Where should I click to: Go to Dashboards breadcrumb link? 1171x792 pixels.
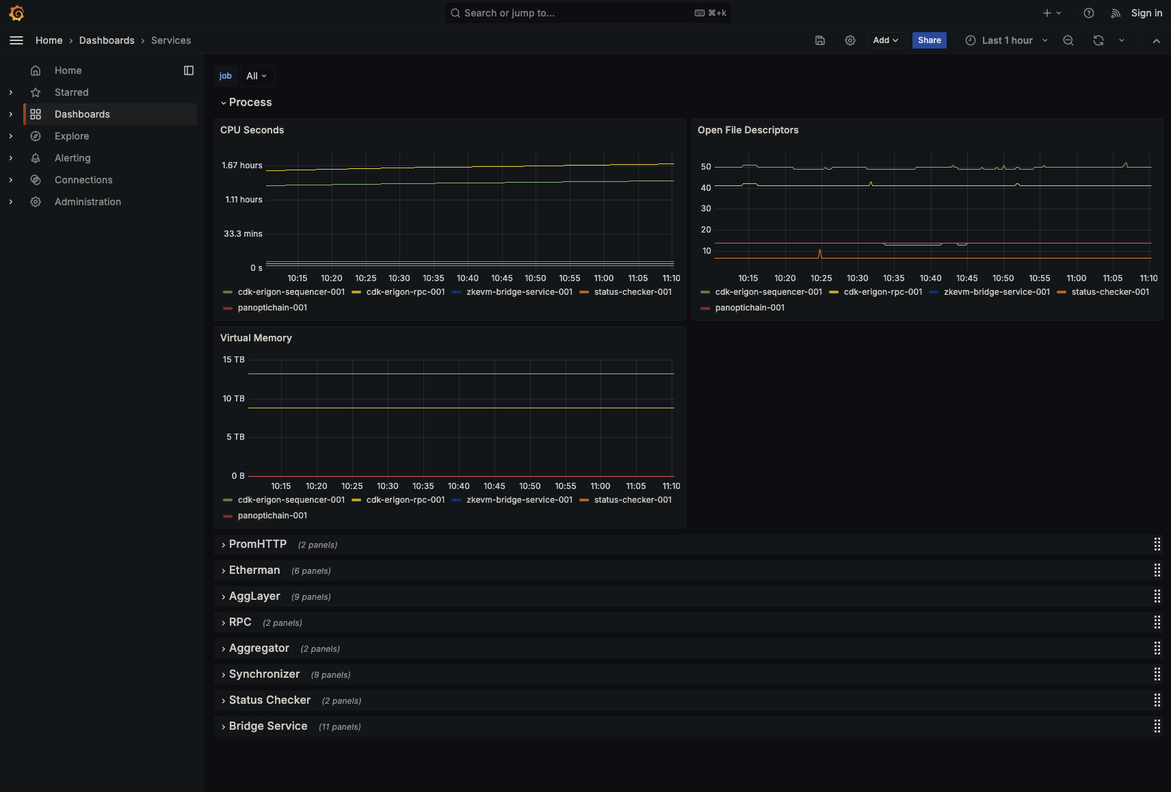[107, 40]
